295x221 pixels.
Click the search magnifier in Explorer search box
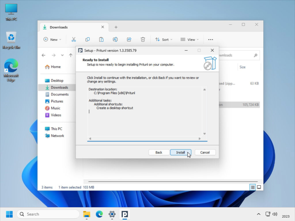pos(256,55)
